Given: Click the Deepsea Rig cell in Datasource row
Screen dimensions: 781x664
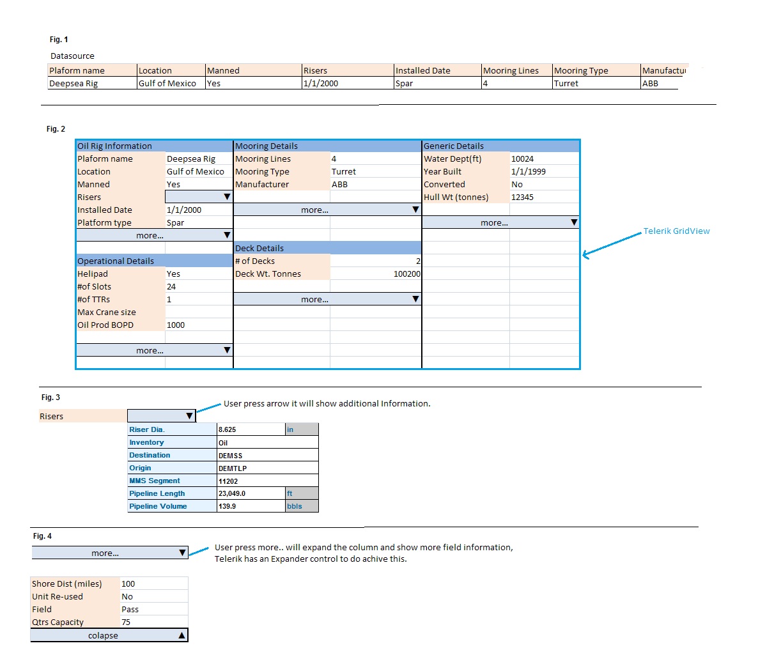Looking at the screenshot, I should click(x=92, y=83).
